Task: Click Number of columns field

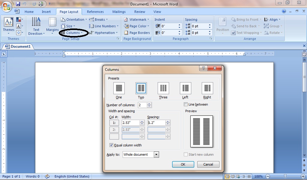Action: (x=142, y=105)
